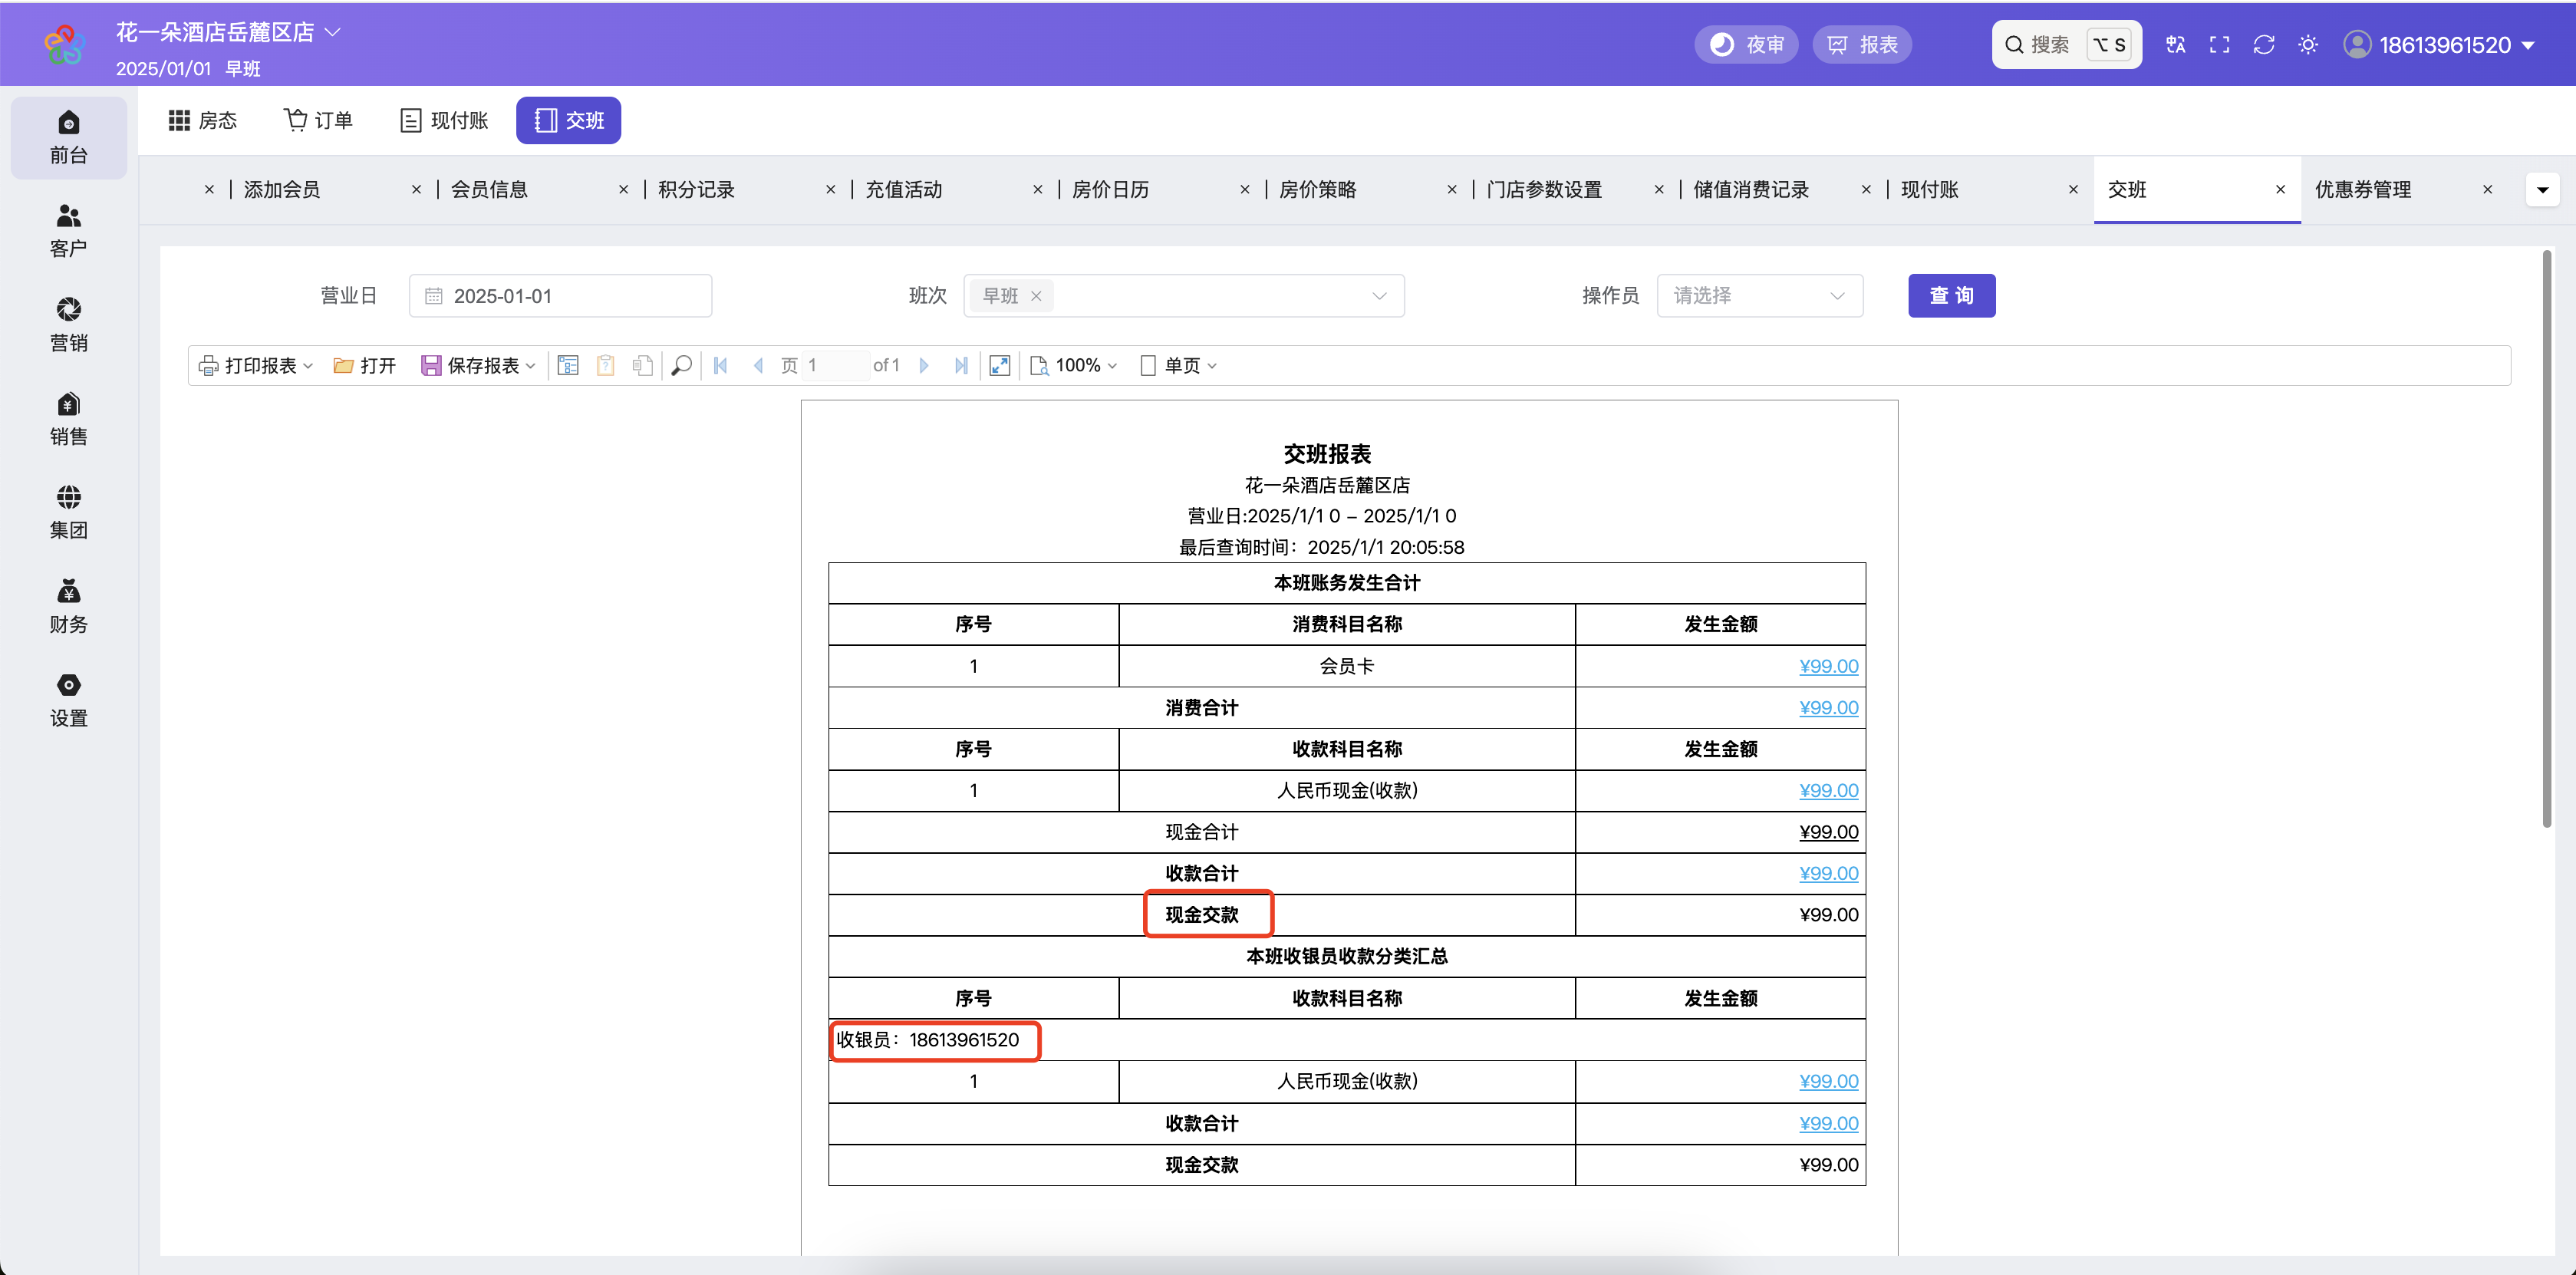Expand the 打印报表 print dropdown

(256, 366)
